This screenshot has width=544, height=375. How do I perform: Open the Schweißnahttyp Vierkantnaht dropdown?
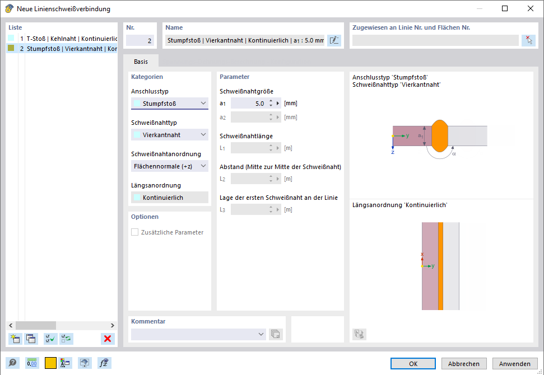click(170, 135)
